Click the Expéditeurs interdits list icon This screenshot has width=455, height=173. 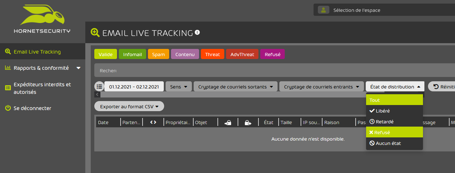point(8,88)
